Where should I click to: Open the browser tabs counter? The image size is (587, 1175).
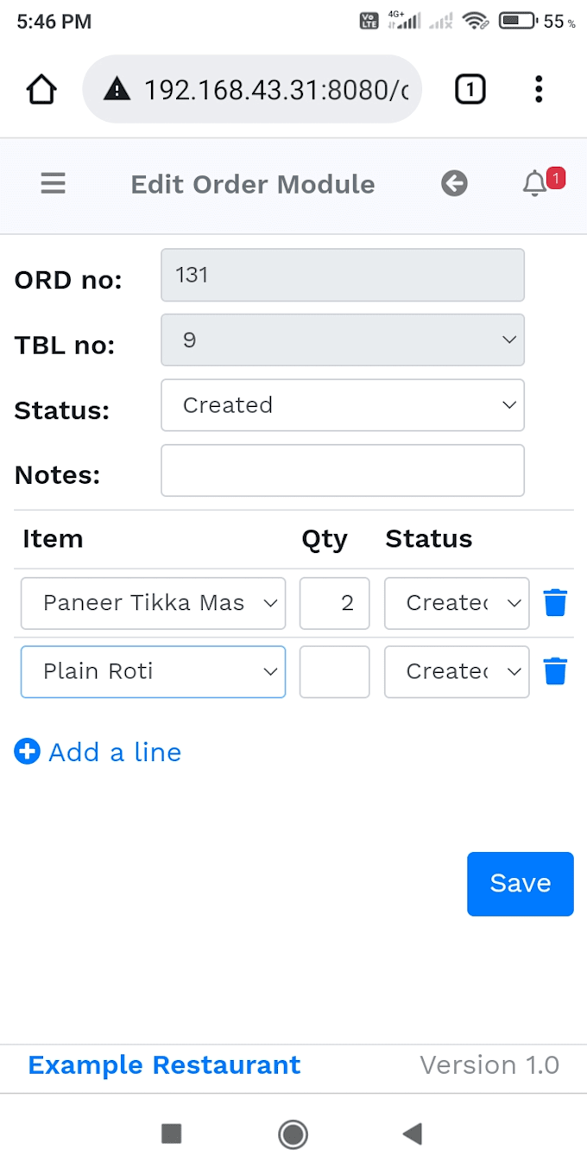tap(470, 89)
